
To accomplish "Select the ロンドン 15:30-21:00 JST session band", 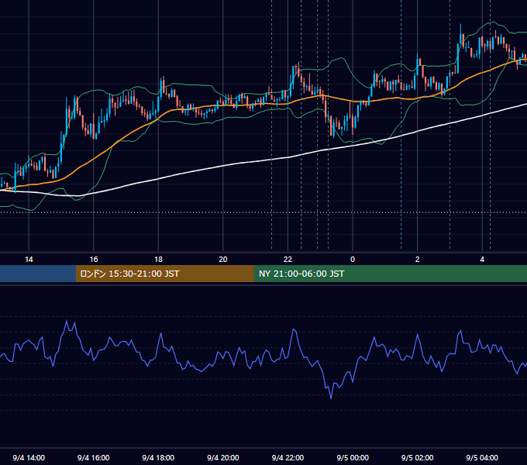I will [x=164, y=274].
